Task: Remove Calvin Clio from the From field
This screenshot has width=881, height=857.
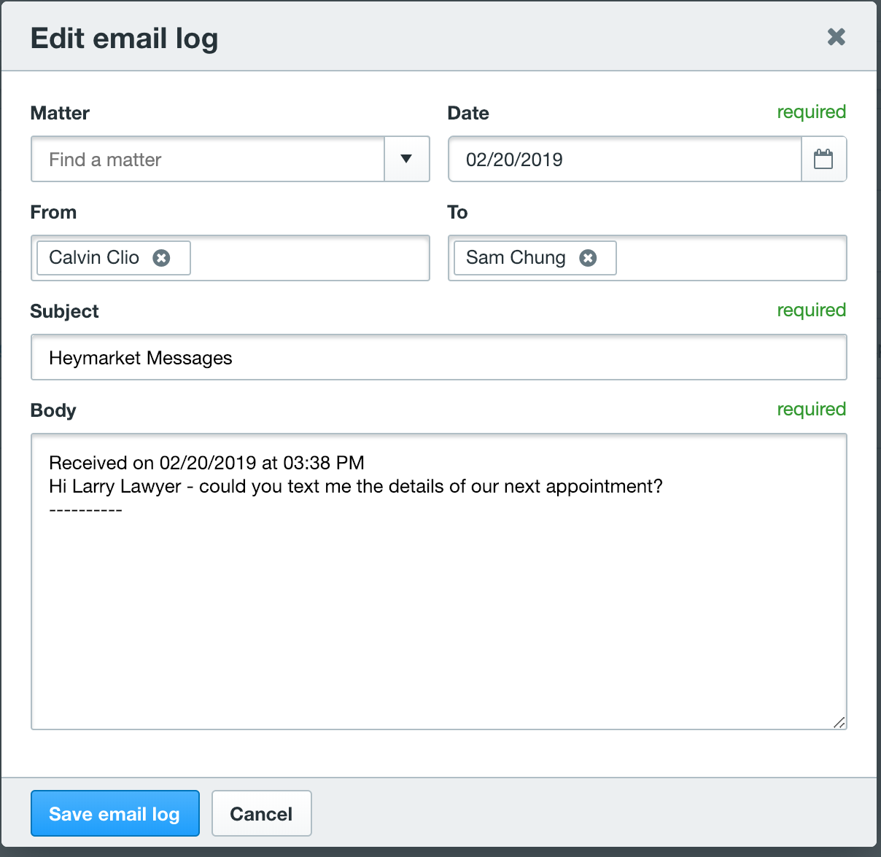Action: [x=161, y=258]
